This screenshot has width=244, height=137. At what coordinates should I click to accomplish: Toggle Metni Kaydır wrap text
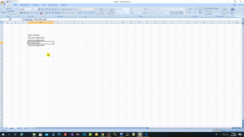[67, 9]
